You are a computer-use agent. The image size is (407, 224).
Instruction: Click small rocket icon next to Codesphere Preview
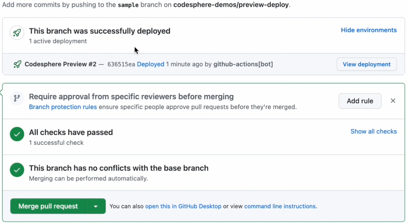(x=17, y=64)
